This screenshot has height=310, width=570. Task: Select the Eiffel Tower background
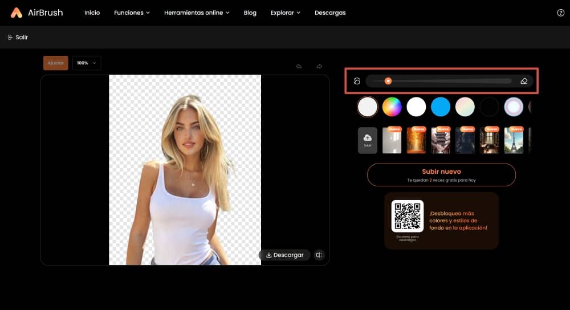[514, 140]
